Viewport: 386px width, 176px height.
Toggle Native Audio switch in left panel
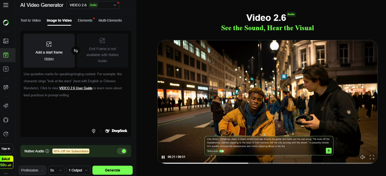[122, 151]
